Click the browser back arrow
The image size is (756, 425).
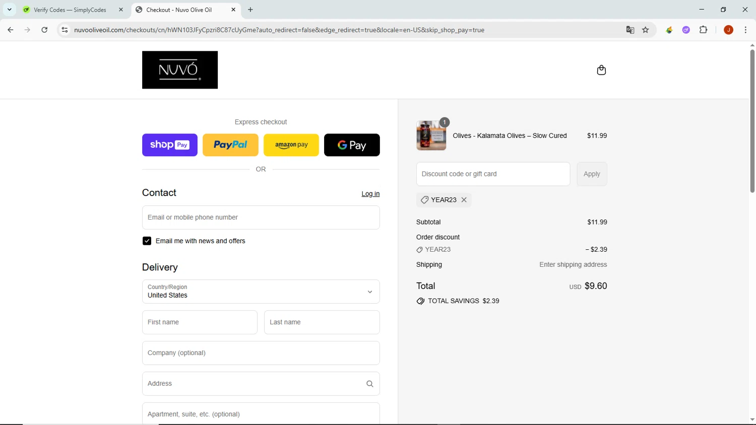click(x=11, y=30)
